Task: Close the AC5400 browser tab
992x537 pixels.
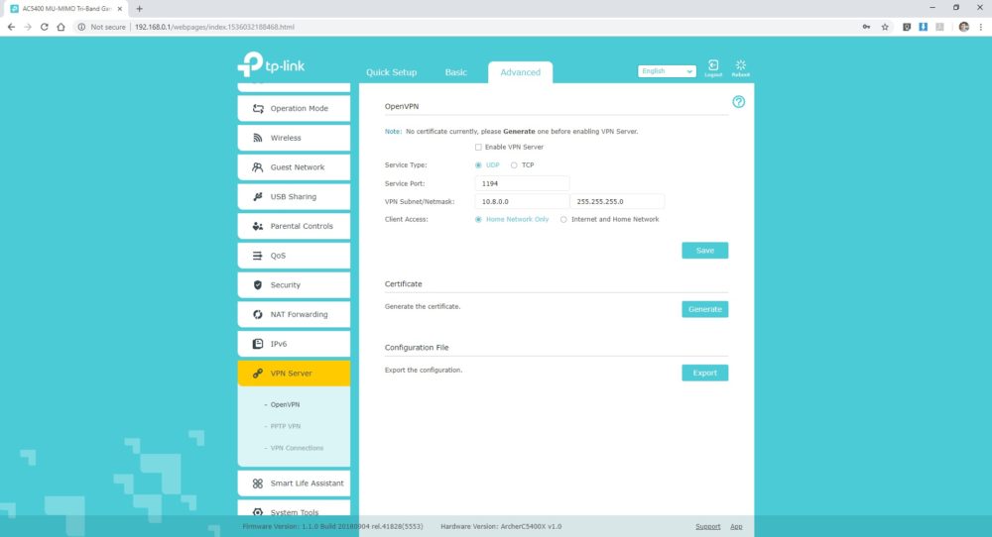Action: click(120, 9)
